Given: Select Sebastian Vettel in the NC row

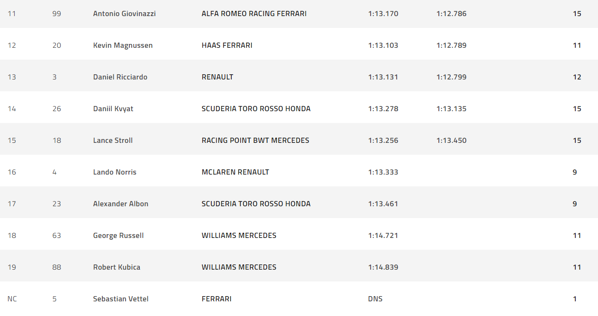Looking at the screenshot, I should click(120, 299).
